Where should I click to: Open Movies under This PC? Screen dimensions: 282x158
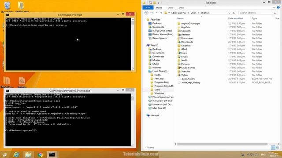tap(156, 60)
